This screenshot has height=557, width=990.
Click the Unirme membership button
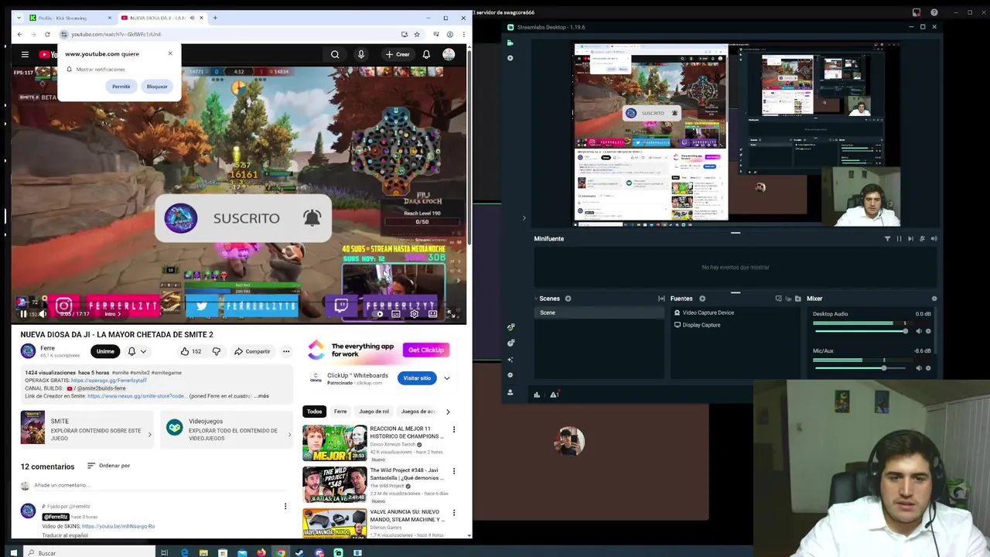105,351
